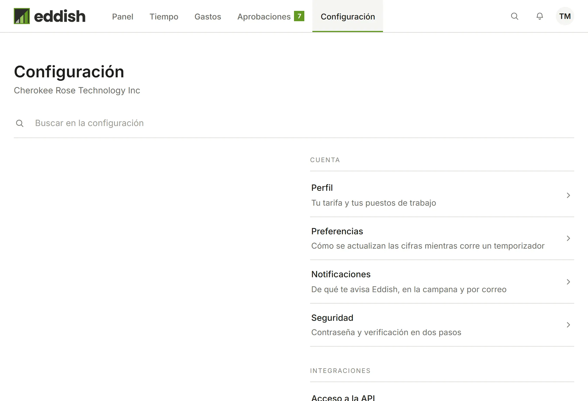Click the CUENTA section heading
The width and height of the screenshot is (588, 401).
(325, 160)
